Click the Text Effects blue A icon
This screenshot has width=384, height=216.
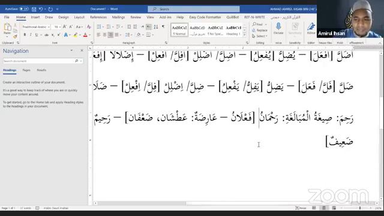pyautogui.click(x=65, y=35)
